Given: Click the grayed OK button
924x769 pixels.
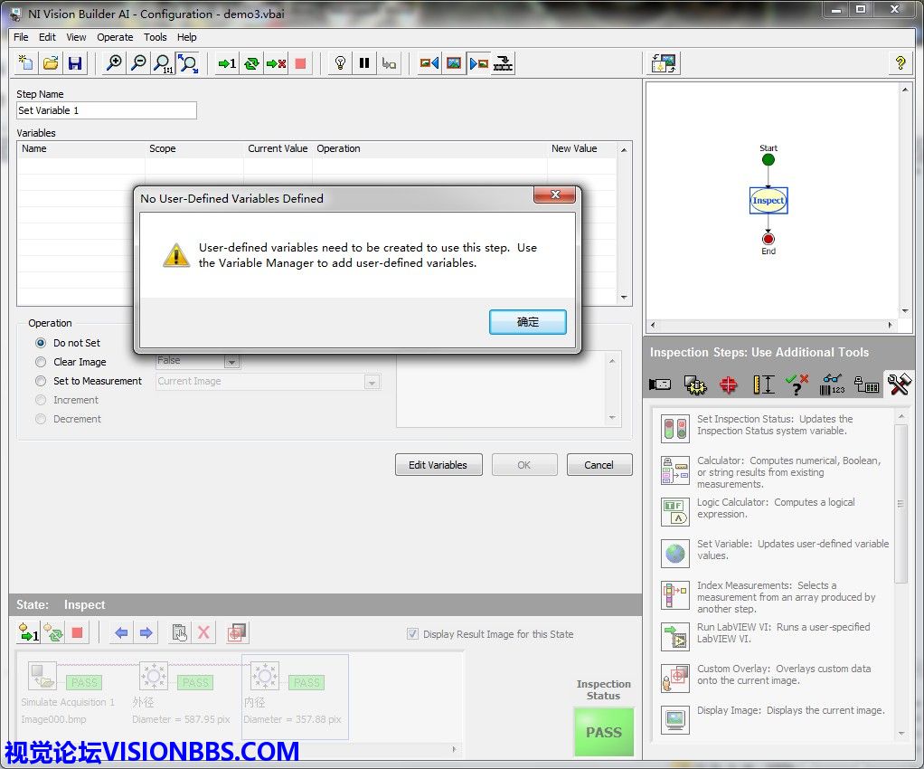Looking at the screenshot, I should click(x=524, y=465).
